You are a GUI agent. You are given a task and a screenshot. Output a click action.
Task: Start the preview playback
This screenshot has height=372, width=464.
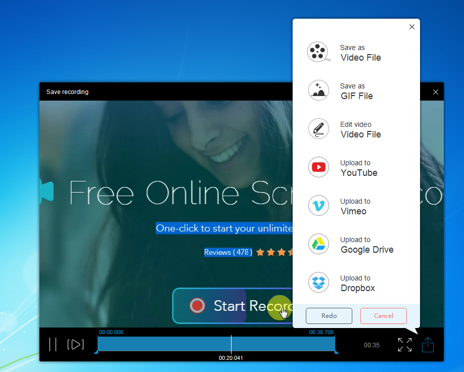[75, 344]
